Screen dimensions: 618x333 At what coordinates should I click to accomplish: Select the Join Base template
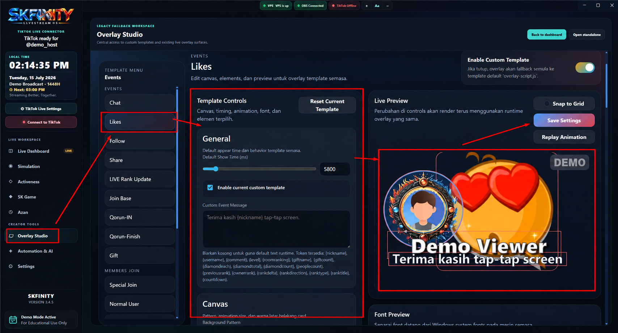(x=140, y=198)
